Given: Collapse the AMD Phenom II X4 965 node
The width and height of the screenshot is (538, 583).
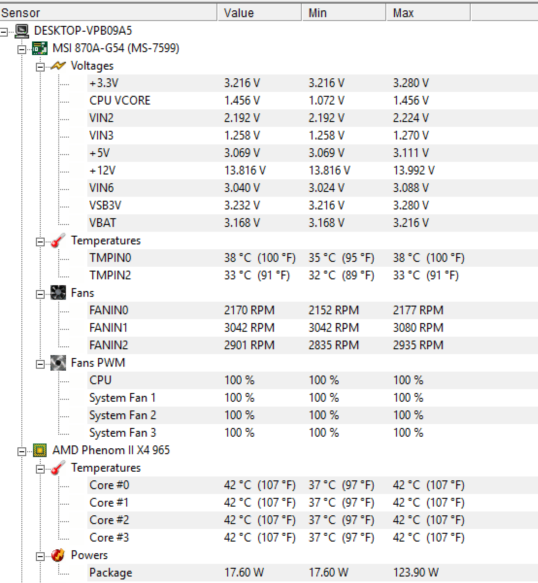Looking at the screenshot, I should [22, 452].
